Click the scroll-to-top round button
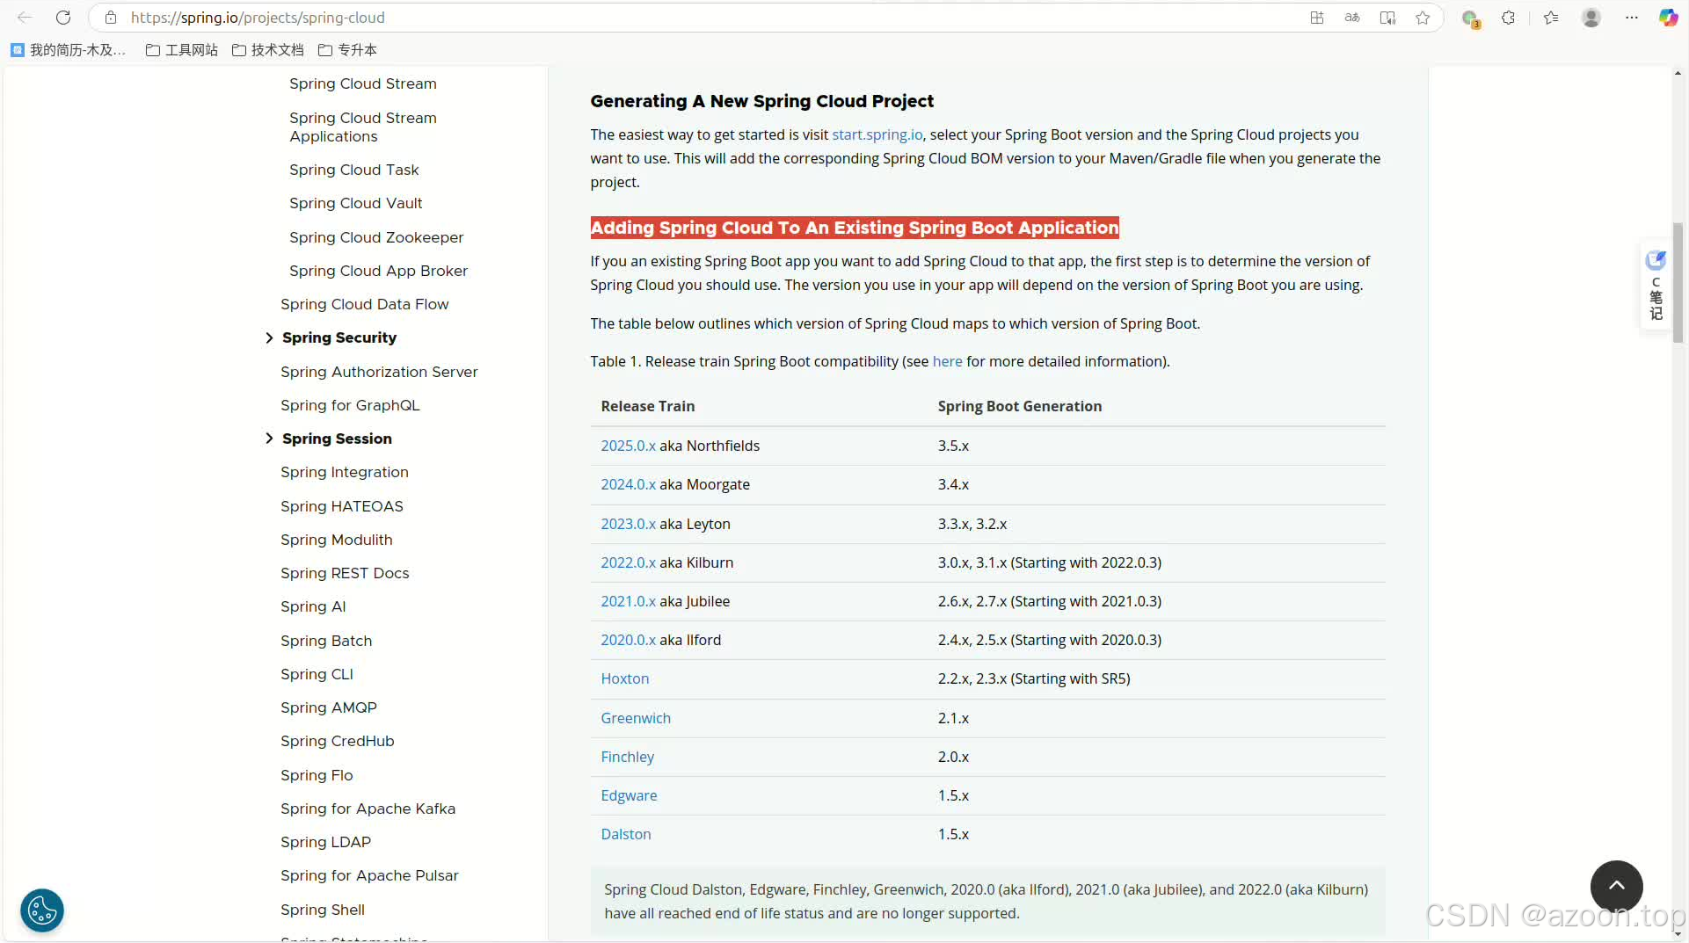 click(x=1616, y=886)
